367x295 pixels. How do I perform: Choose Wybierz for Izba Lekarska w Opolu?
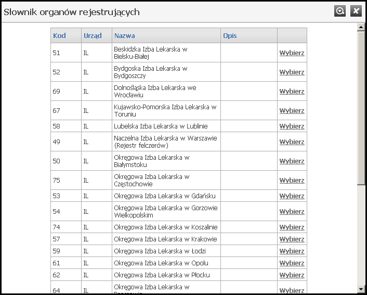coord(292,263)
